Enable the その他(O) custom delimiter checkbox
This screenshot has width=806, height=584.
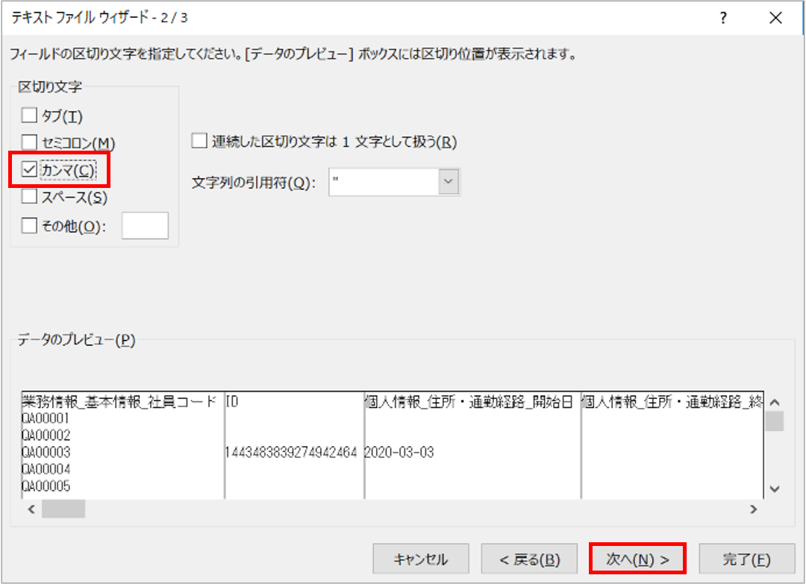[30, 226]
